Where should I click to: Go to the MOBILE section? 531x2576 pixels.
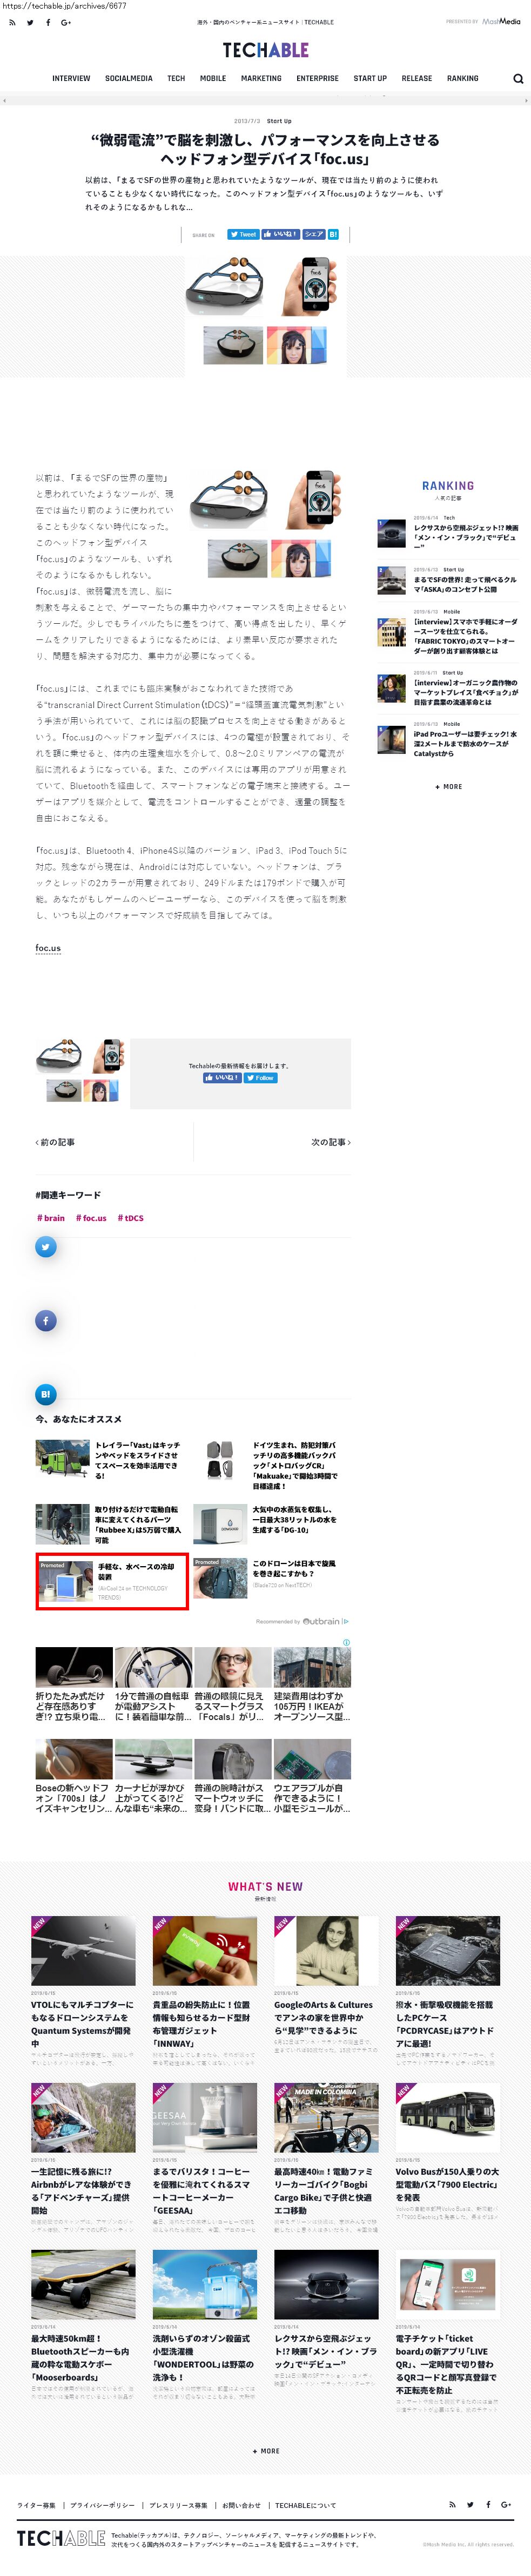pyautogui.click(x=213, y=79)
